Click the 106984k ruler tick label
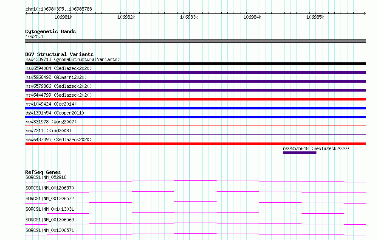378x240 pixels. 252,17
